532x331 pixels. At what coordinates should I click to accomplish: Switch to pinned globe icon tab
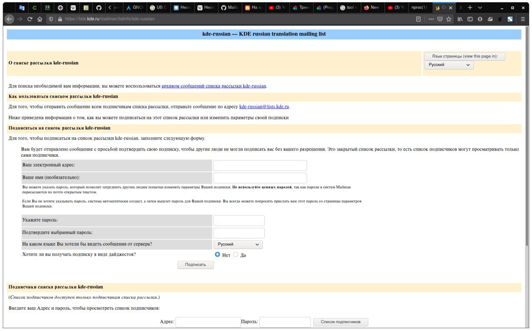point(60,7)
